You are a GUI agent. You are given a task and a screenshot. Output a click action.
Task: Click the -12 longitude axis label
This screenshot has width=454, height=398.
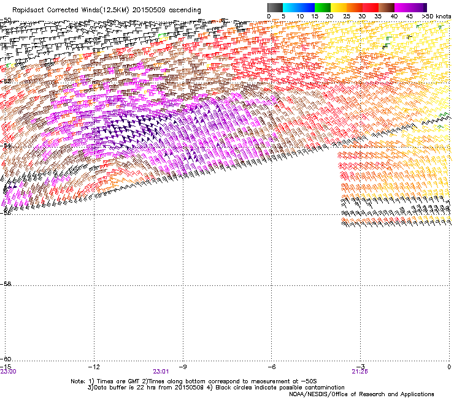(x=93, y=367)
